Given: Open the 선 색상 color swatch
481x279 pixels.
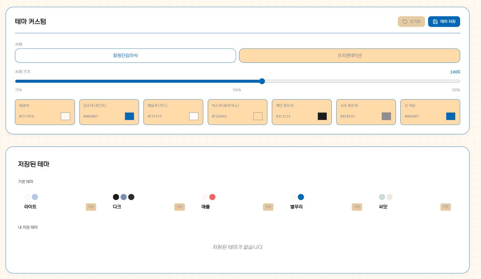Looking at the screenshot, I should click(x=451, y=116).
